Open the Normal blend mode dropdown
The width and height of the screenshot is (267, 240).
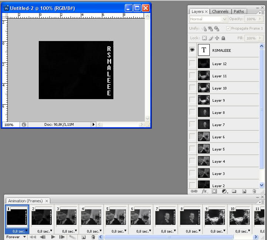point(209,19)
